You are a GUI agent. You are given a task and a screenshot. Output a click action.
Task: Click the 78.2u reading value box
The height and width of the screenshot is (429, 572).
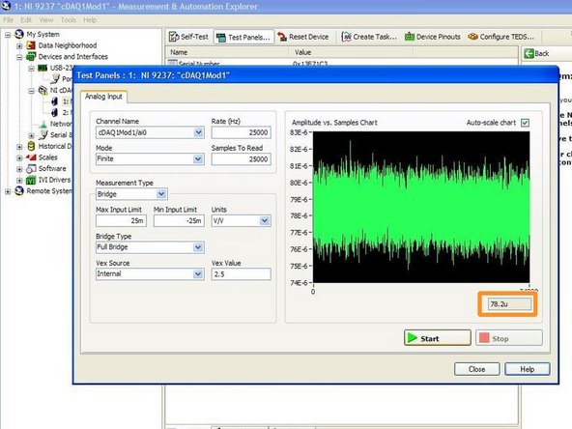(509, 303)
